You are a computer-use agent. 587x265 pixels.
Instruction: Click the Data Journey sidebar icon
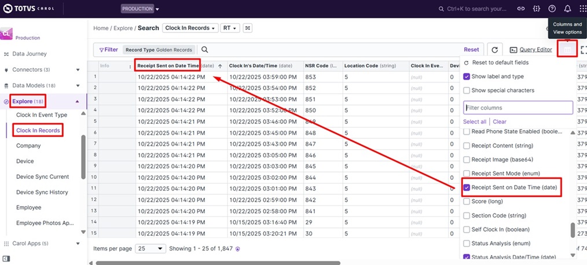(6, 54)
